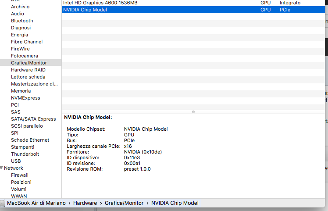Open the Thunderbolt sidebar entry
Image resolution: width=328 pixels, height=211 pixels.
[25, 154]
